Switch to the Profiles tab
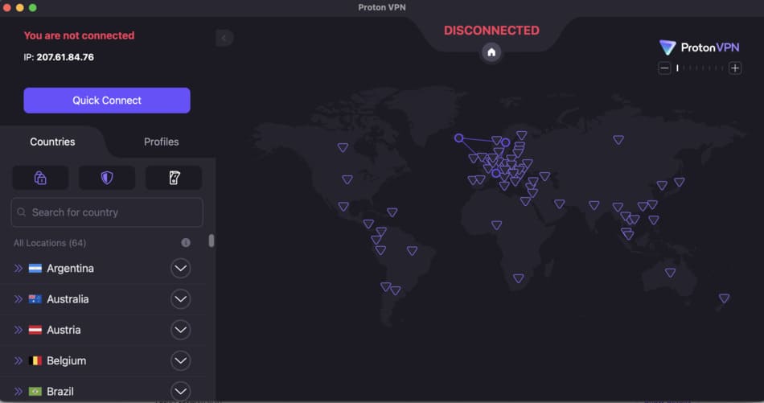Viewport: 764px width, 403px height. tap(161, 142)
